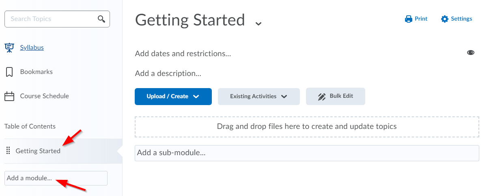Open the Course Schedule sidebar item
Screen dimensions: 489x196
(x=44, y=96)
